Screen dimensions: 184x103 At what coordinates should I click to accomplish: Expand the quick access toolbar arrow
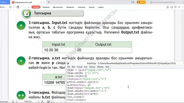coord(29,7)
